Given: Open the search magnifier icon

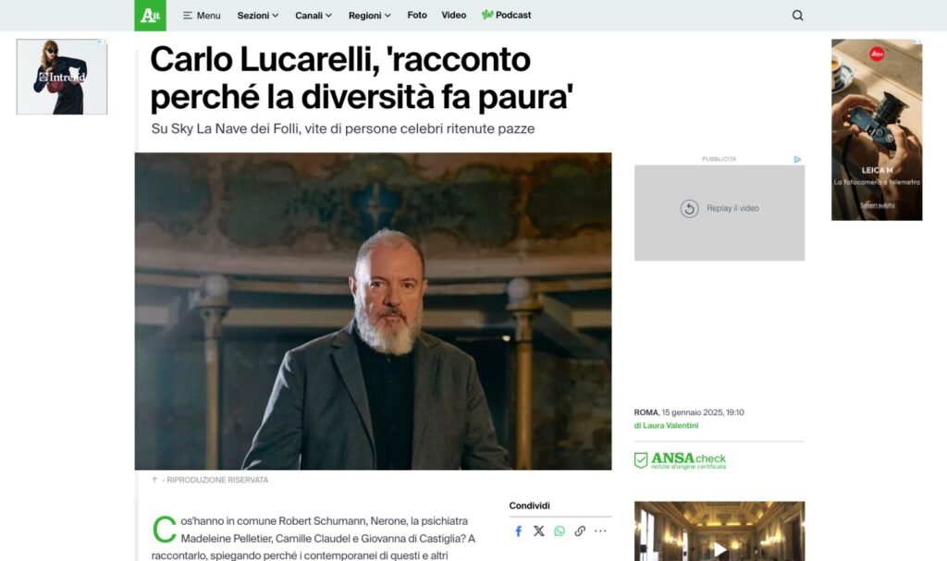Looking at the screenshot, I should click(x=797, y=16).
